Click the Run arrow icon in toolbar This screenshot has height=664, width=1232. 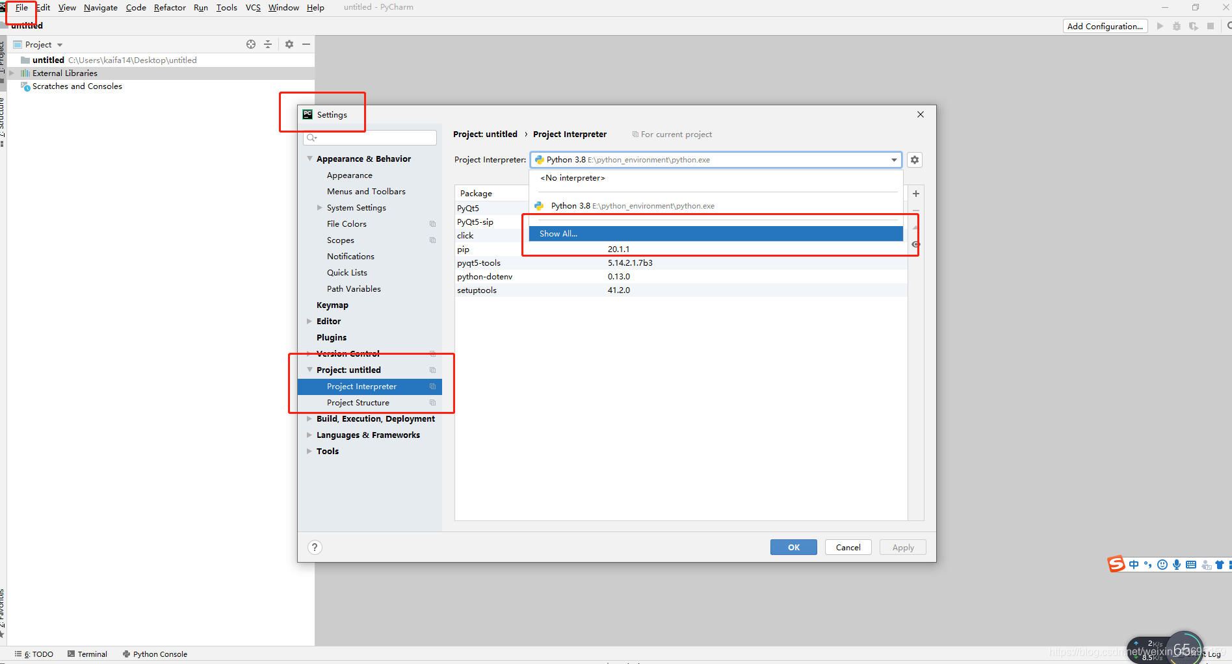1160,26
